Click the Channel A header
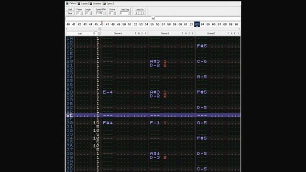The image size is (306, 172). click(x=118, y=33)
